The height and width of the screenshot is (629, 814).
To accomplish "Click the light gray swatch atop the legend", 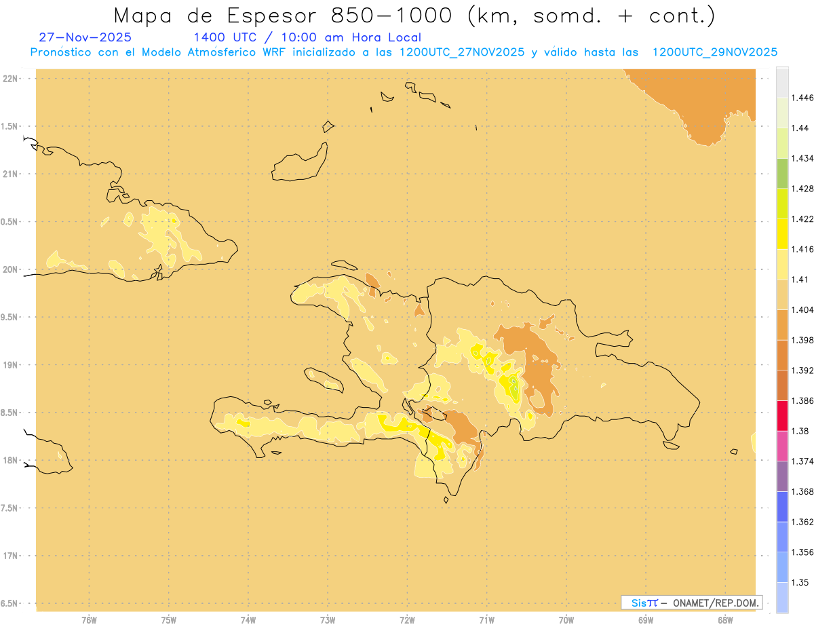I will click(x=782, y=82).
